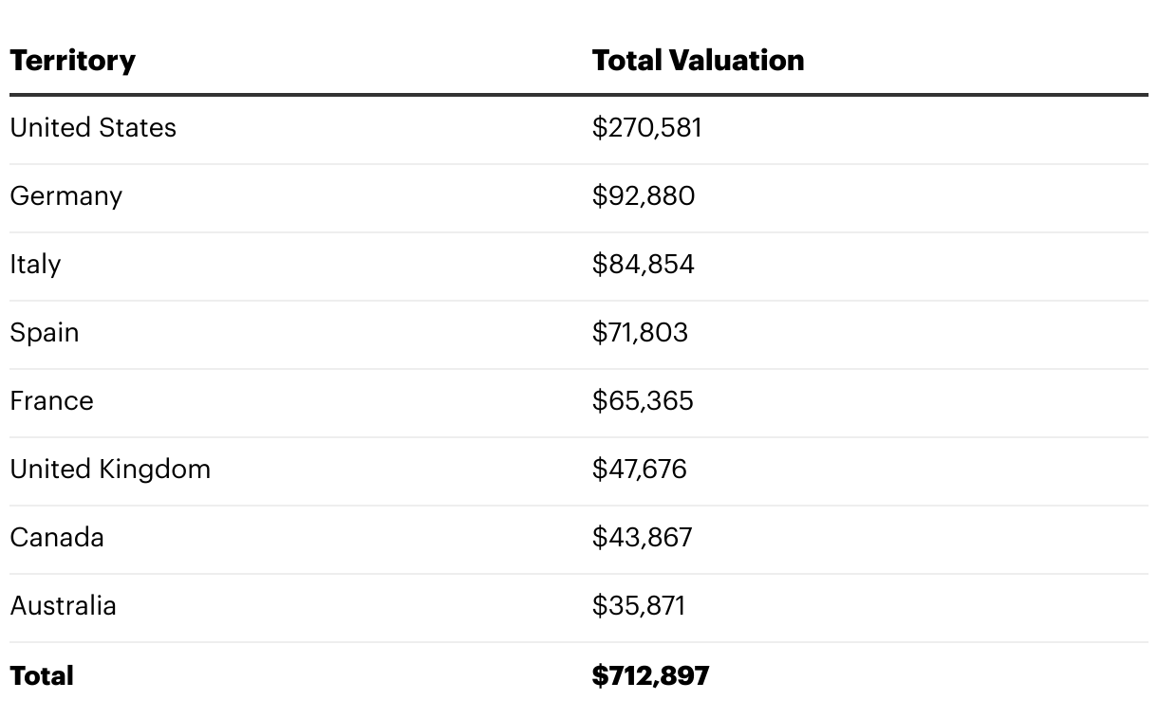Viewport: 1158px width, 719px height.
Task: Click the $712,897 grand total value
Action: point(650,676)
